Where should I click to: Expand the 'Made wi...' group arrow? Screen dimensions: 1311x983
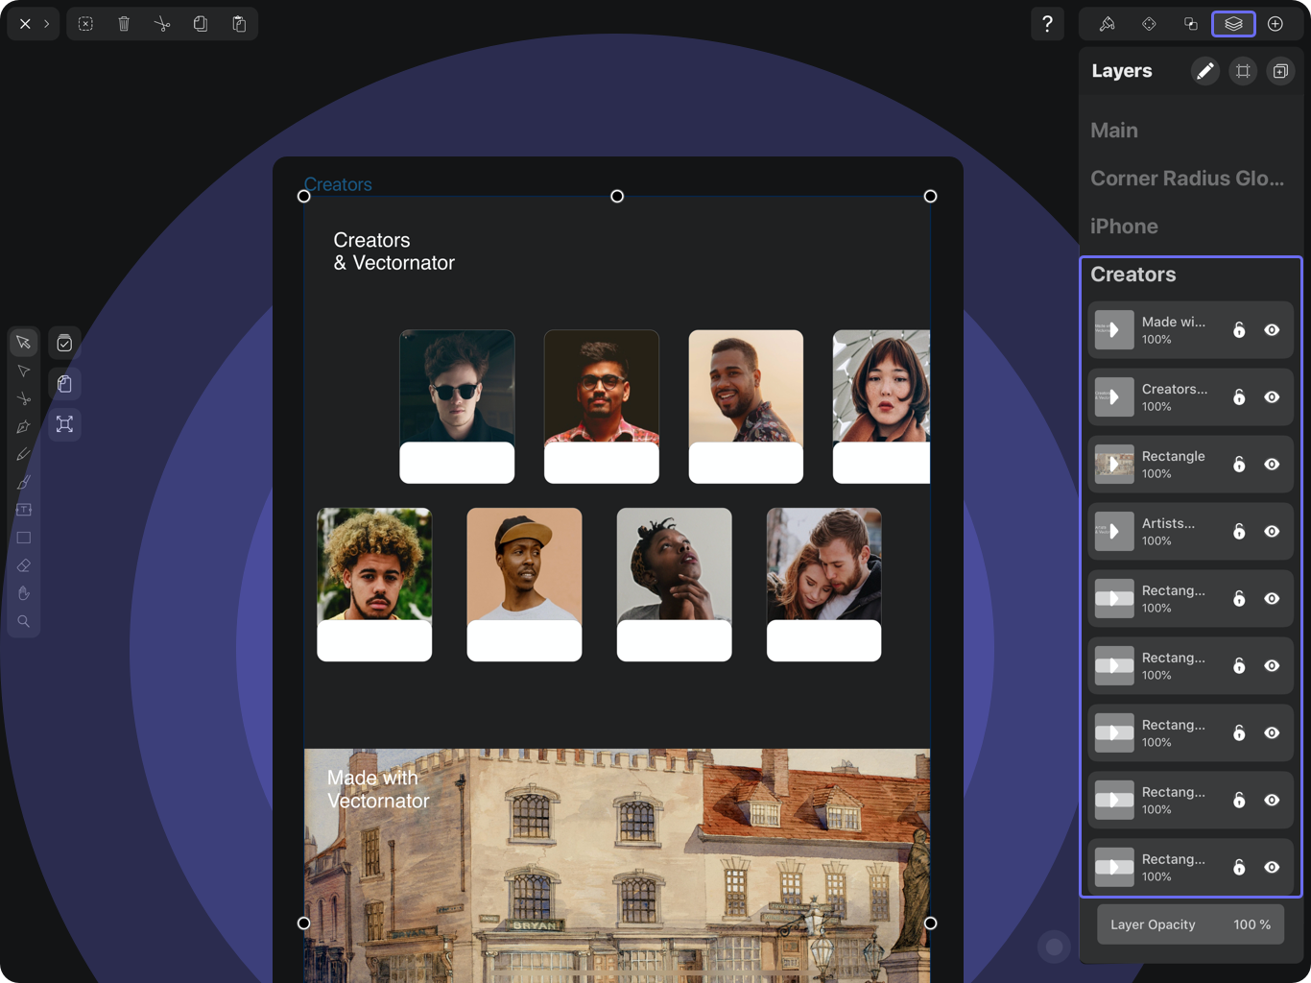(1114, 330)
